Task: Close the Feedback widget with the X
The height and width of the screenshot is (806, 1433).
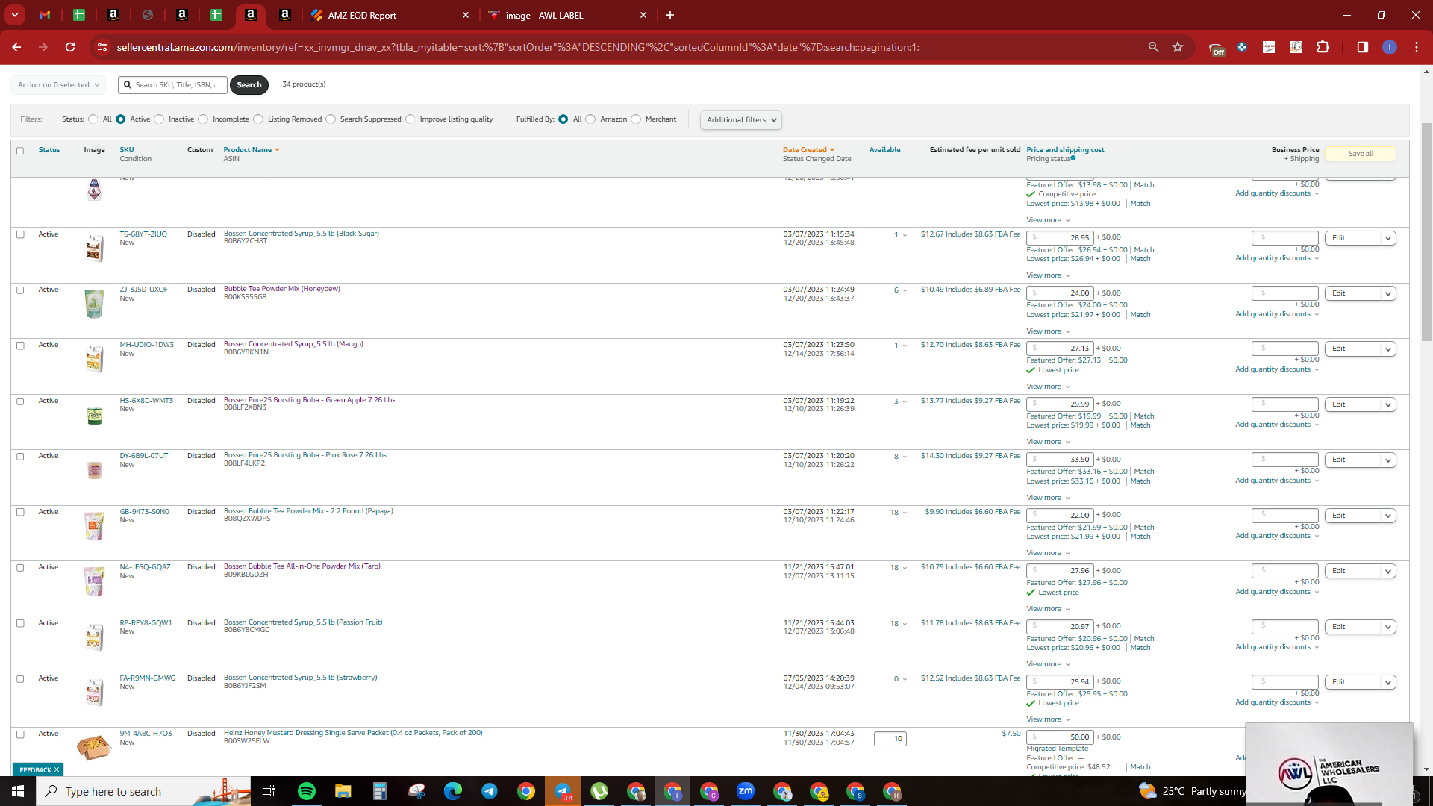Action: click(56, 770)
